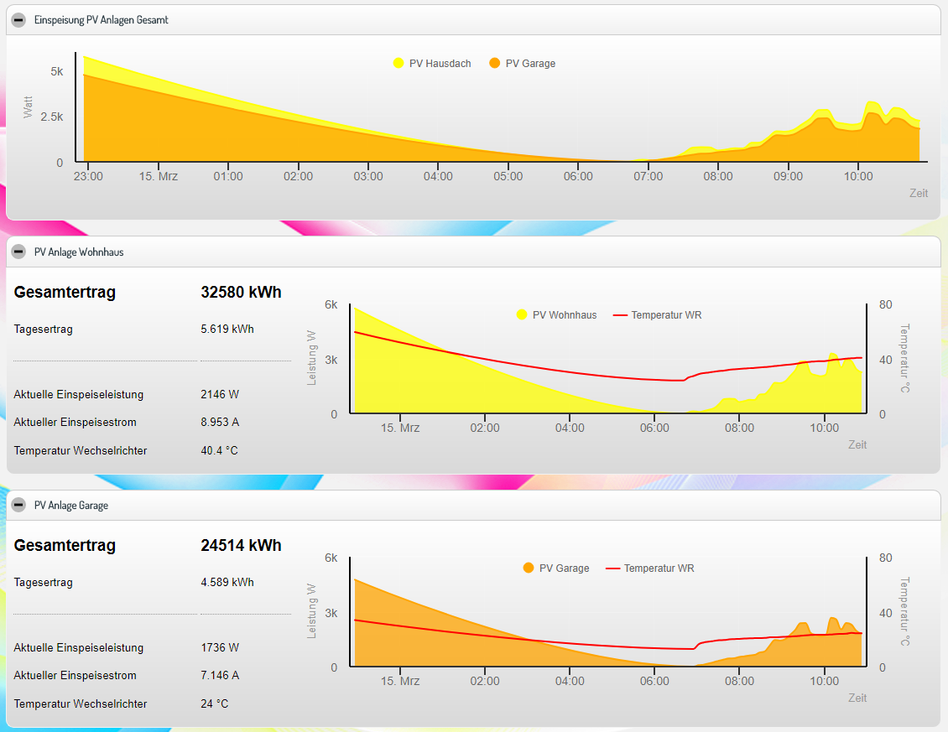
Task: Toggle PV Wohnhaus series in legend
Action: click(x=557, y=315)
